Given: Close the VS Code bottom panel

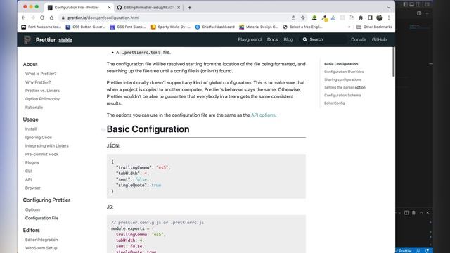Looking at the screenshot, I should click(427, 212).
